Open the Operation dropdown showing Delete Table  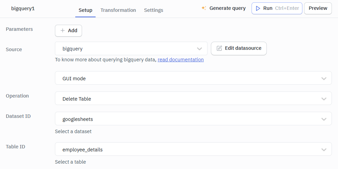coord(193,98)
